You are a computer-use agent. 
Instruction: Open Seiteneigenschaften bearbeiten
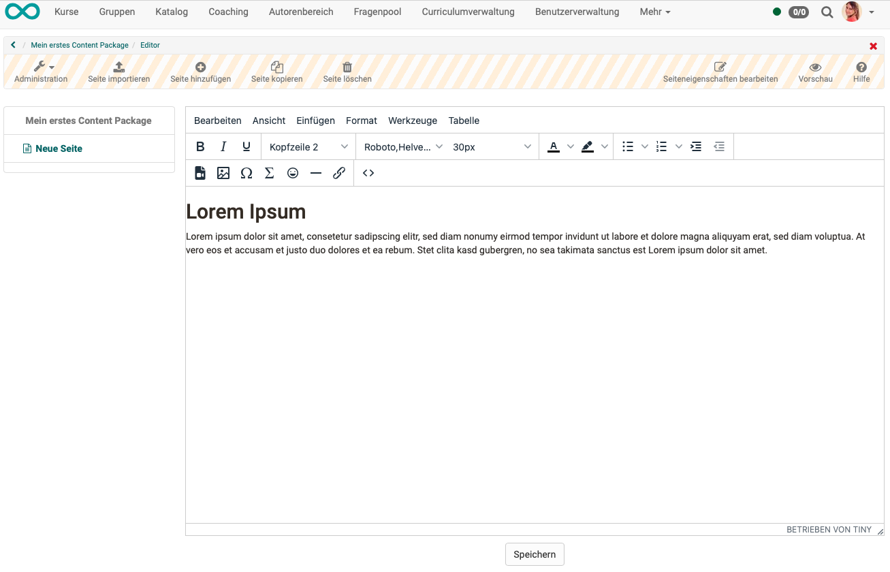(x=720, y=67)
